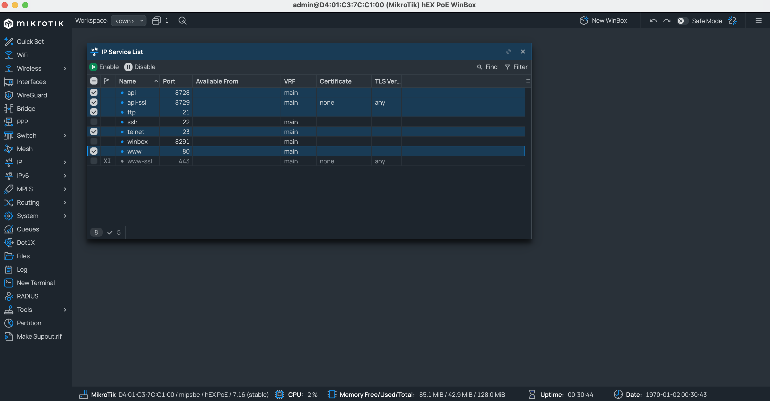770x401 pixels.
Task: Expand the System submenu arrow
Action: click(x=65, y=216)
